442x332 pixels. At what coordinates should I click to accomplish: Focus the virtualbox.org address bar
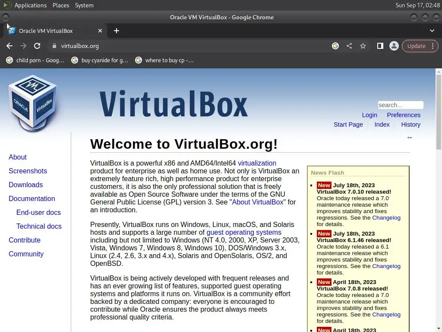pyautogui.click(x=189, y=46)
